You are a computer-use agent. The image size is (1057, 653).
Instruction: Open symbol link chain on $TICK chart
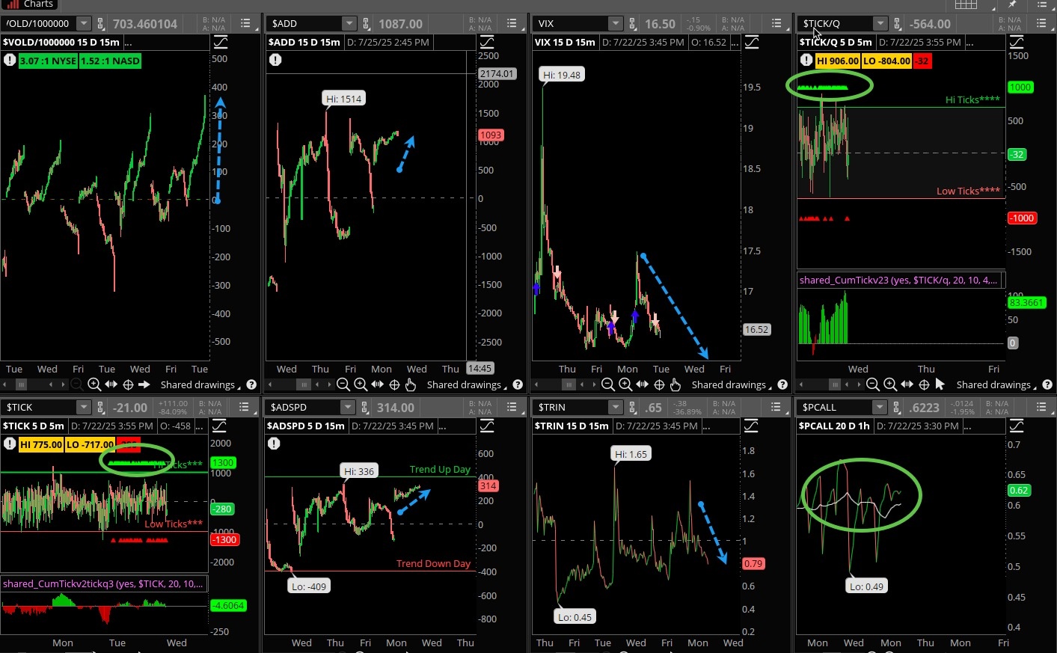(x=100, y=408)
